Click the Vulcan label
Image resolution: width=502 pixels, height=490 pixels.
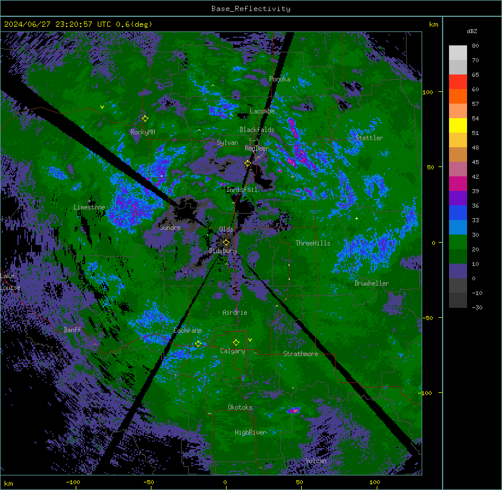316,461
